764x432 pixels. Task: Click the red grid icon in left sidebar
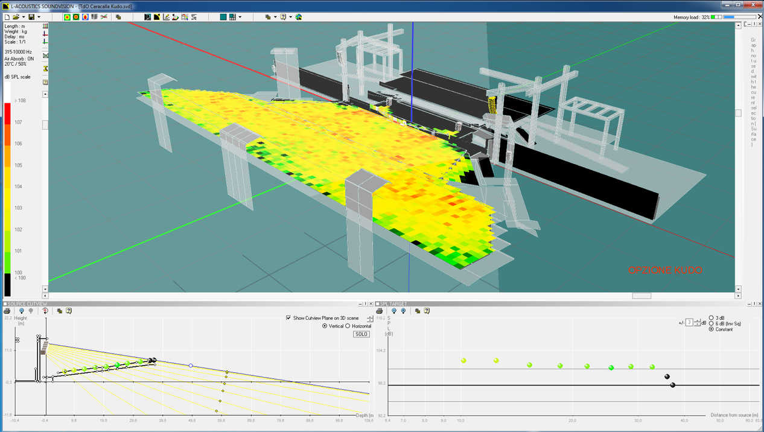tap(45, 26)
